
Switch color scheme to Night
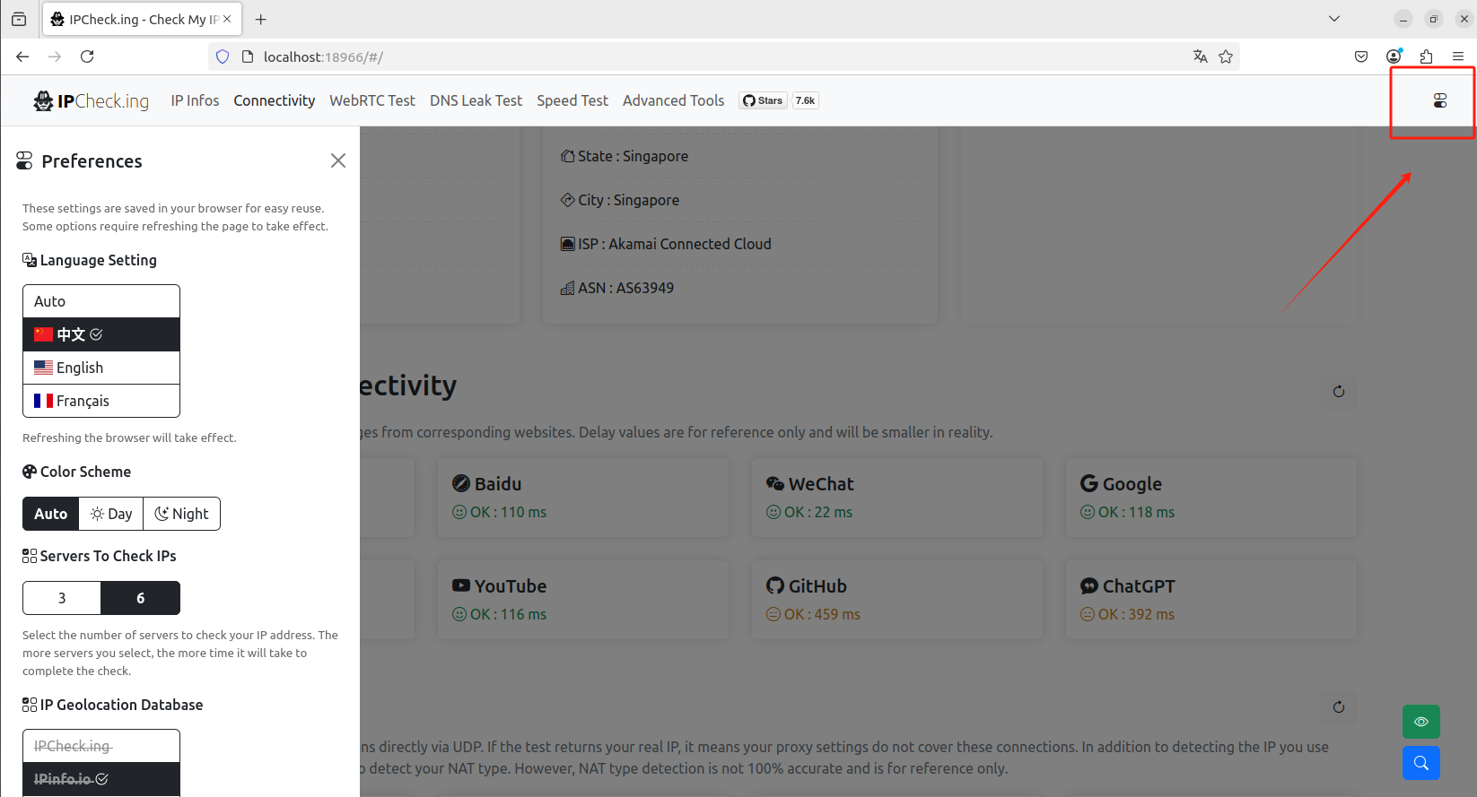181,514
